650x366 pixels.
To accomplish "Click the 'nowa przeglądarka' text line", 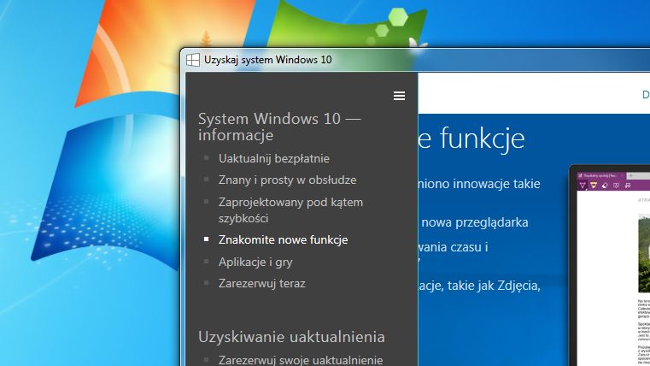I will (x=475, y=223).
